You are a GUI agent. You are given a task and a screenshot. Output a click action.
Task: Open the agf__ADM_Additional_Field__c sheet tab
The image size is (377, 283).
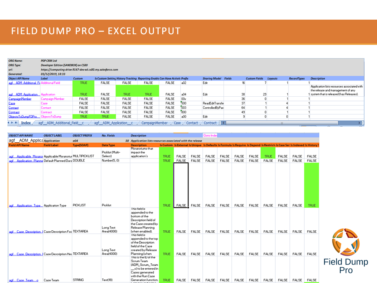61,123
